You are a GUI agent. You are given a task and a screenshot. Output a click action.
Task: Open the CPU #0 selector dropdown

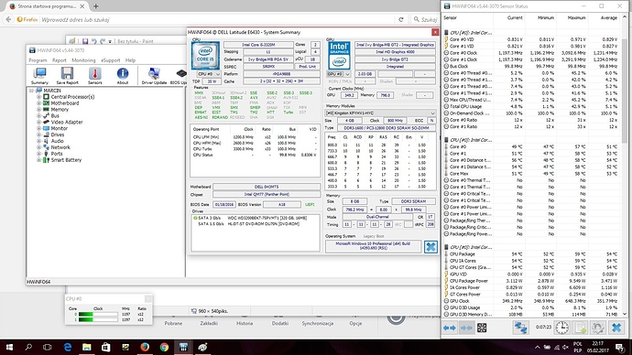tap(209, 74)
